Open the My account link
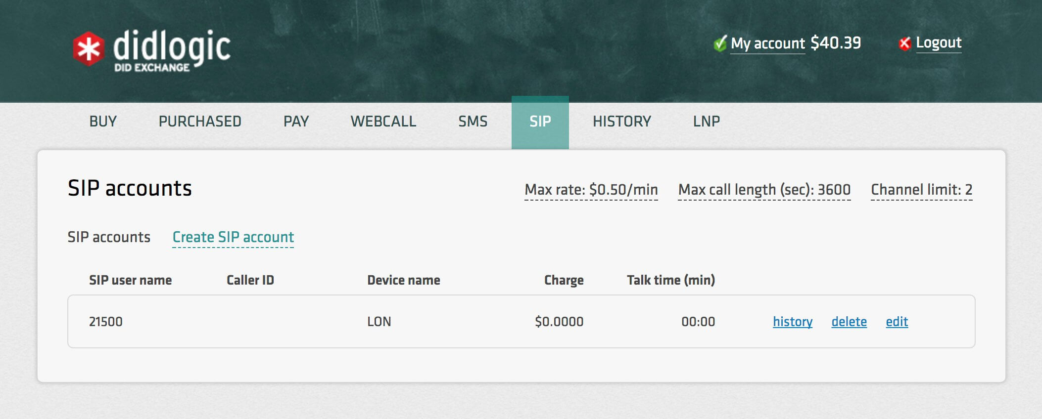Screen dimensions: 1042x419 coord(767,43)
